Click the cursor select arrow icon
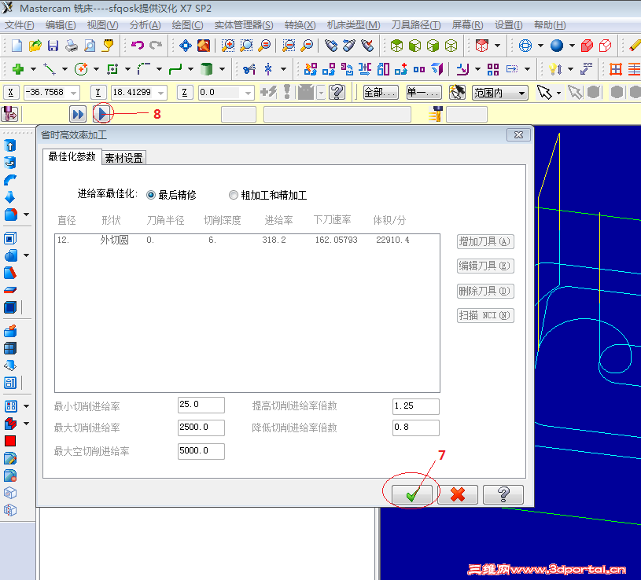Image resolution: width=641 pixels, height=580 pixels. point(544,92)
